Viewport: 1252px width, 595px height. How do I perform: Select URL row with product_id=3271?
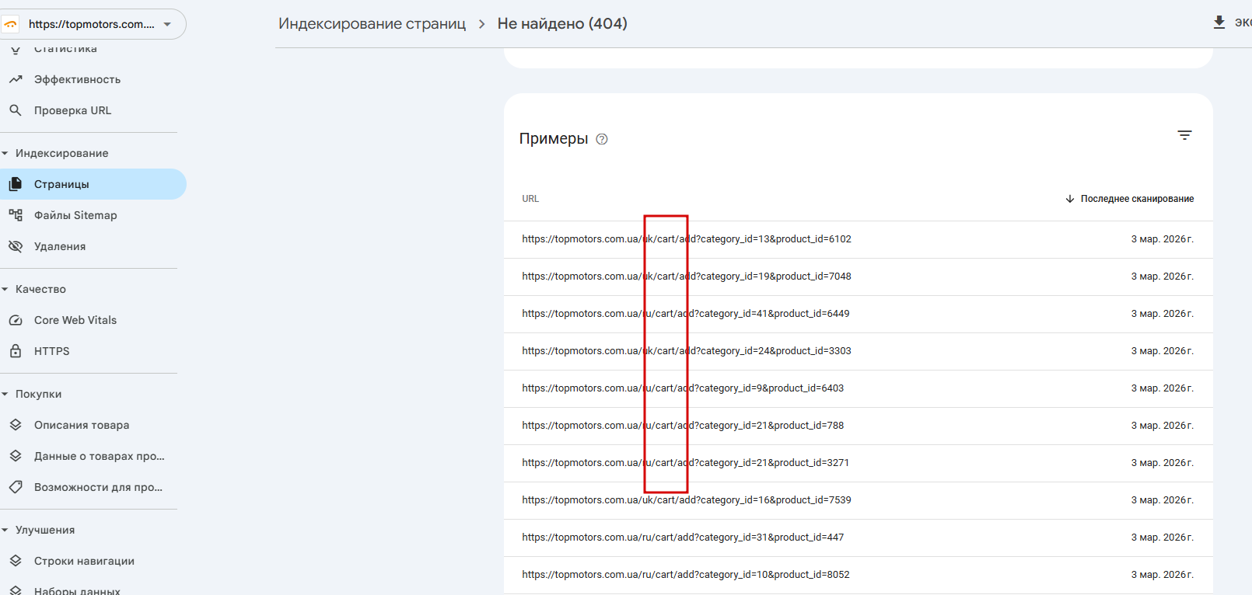point(858,463)
